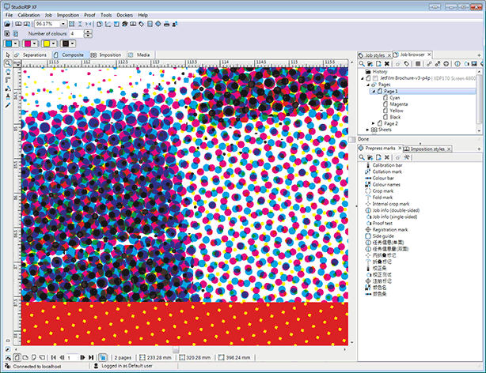Go to next page button

(x=82, y=357)
